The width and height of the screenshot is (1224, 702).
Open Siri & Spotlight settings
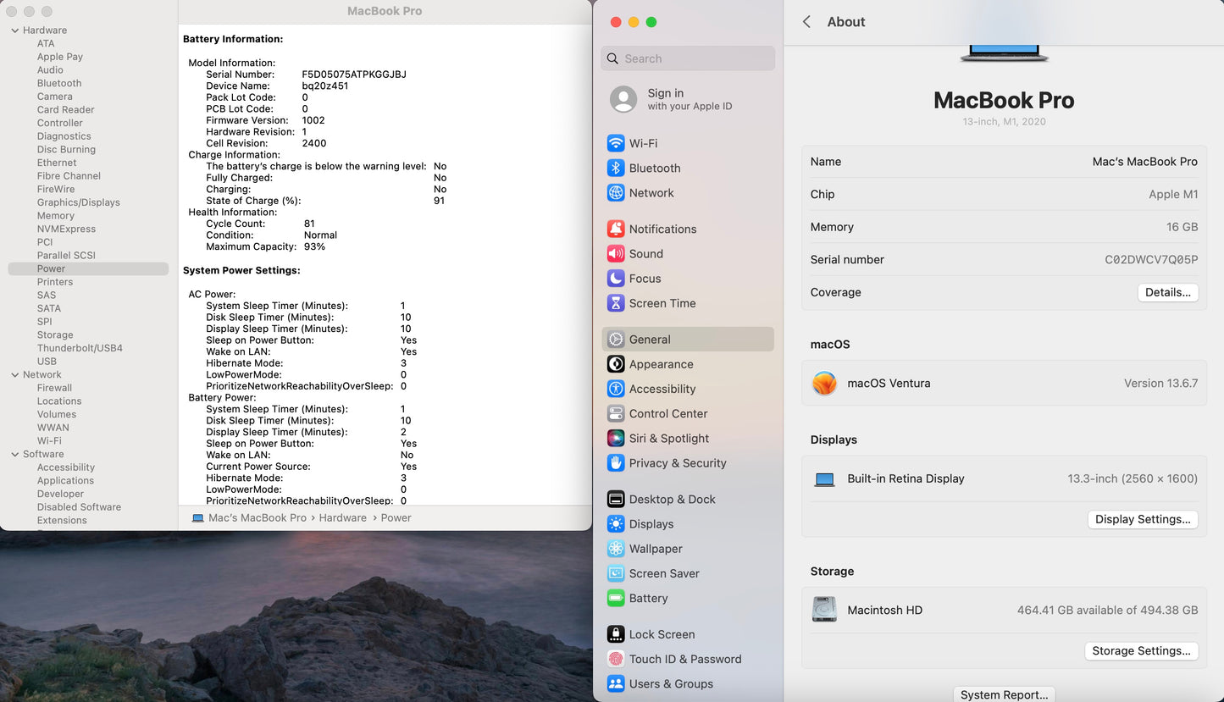point(668,439)
